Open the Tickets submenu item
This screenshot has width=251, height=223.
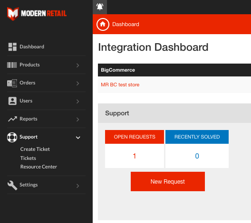(x=28, y=158)
